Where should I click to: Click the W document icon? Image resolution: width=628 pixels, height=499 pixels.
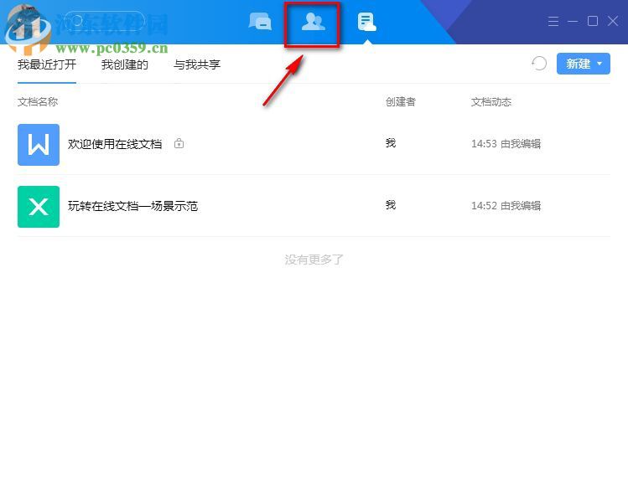[39, 145]
